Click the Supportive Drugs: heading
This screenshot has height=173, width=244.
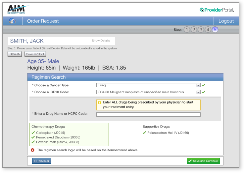coord(156,127)
